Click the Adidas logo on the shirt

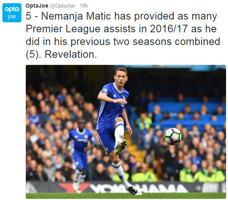click(x=115, y=96)
